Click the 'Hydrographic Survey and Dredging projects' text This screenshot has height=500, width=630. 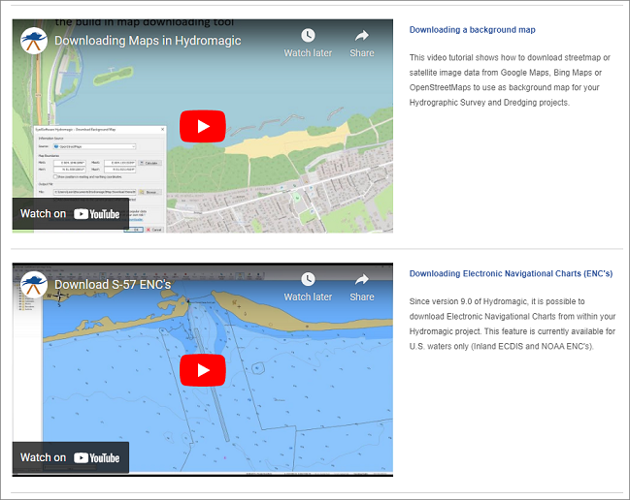tap(489, 103)
